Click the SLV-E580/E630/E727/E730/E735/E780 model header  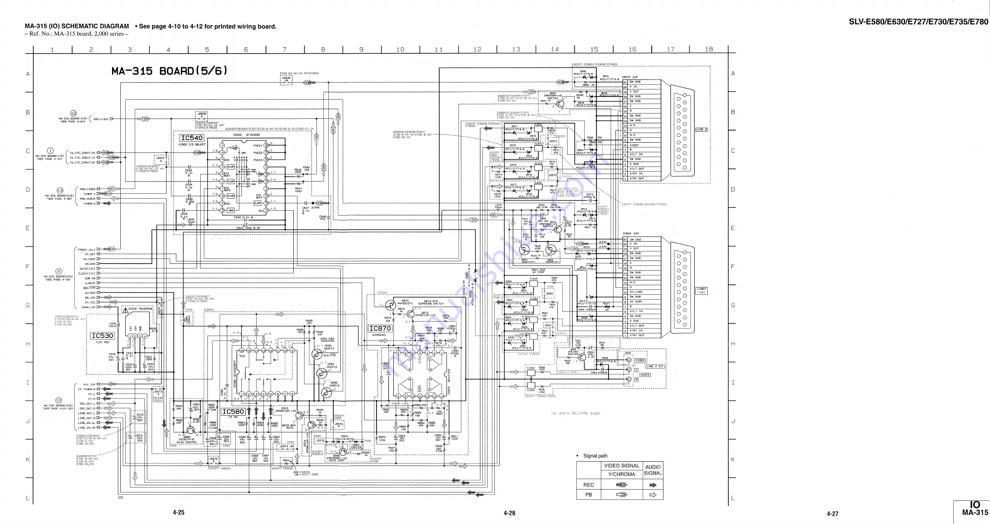pos(918,22)
